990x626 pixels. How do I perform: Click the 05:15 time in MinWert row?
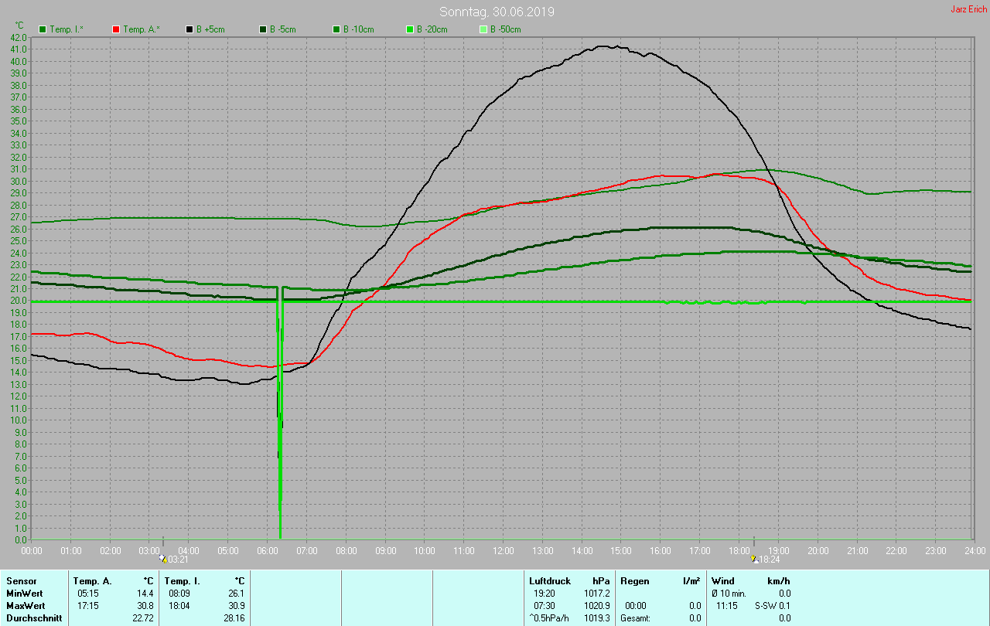coord(88,593)
